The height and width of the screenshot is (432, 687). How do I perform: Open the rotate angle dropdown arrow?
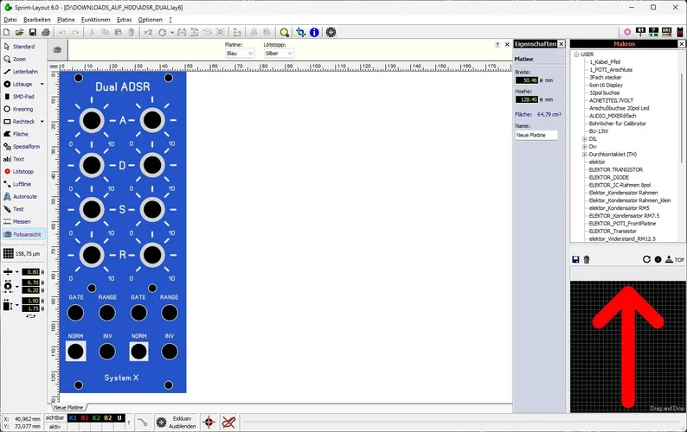pos(171,32)
